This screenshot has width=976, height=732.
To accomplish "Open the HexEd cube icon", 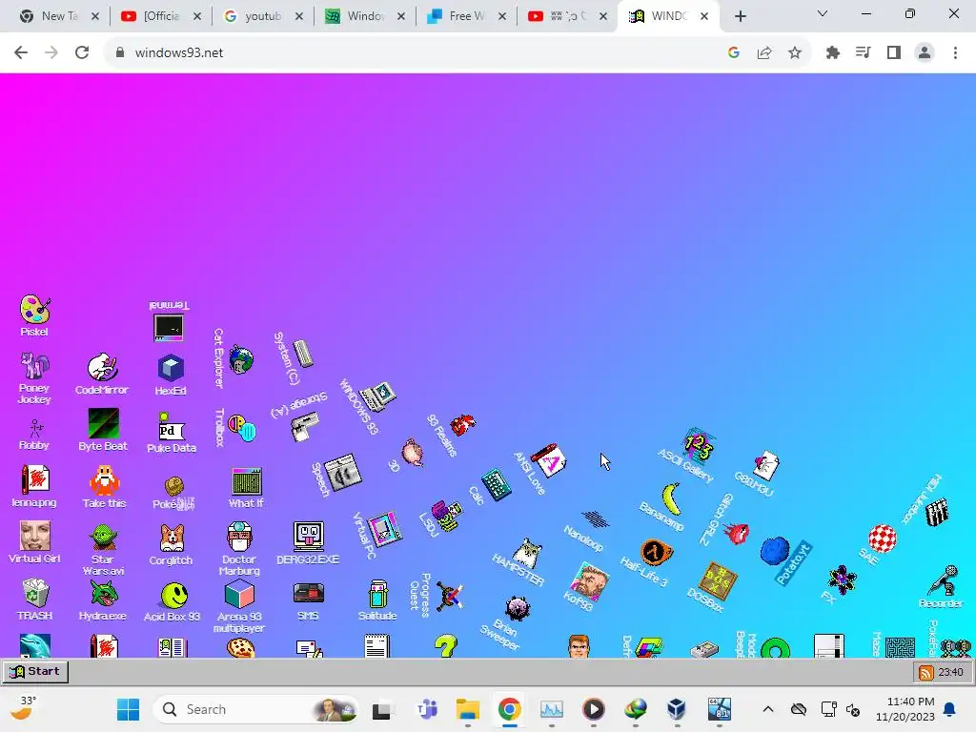I will [x=171, y=369].
